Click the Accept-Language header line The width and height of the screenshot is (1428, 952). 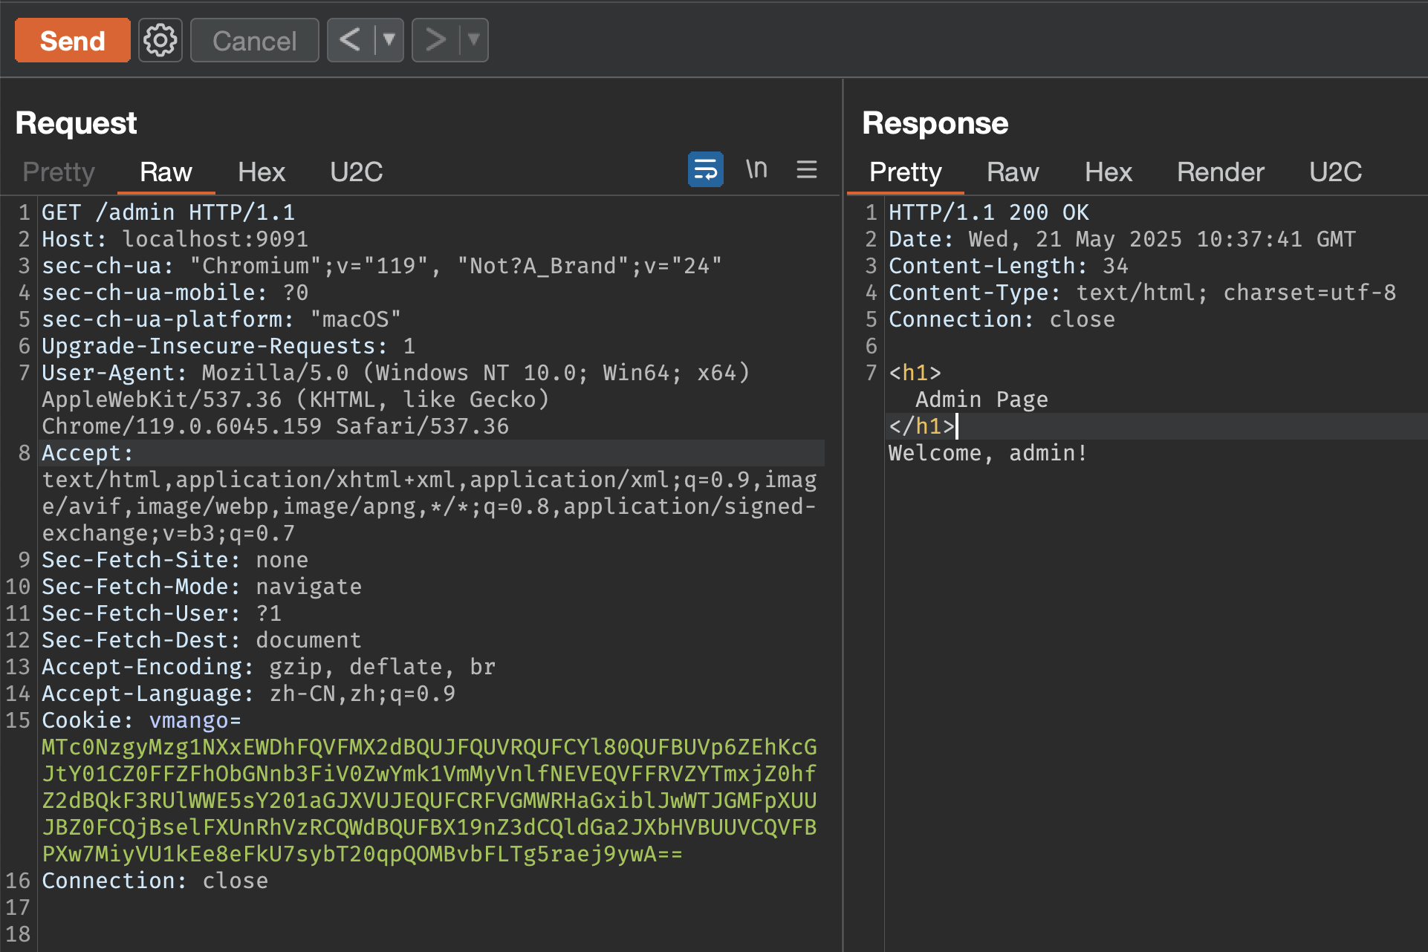pos(249,694)
